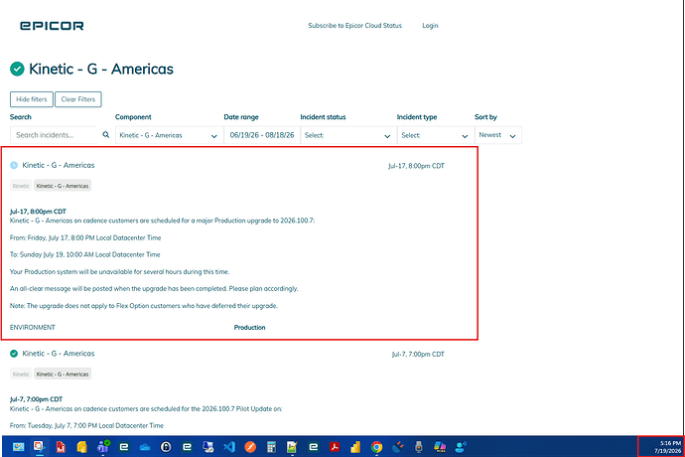This screenshot has height=457, width=685.
Task: Launch Google Chrome from the taskbar
Action: [376, 447]
